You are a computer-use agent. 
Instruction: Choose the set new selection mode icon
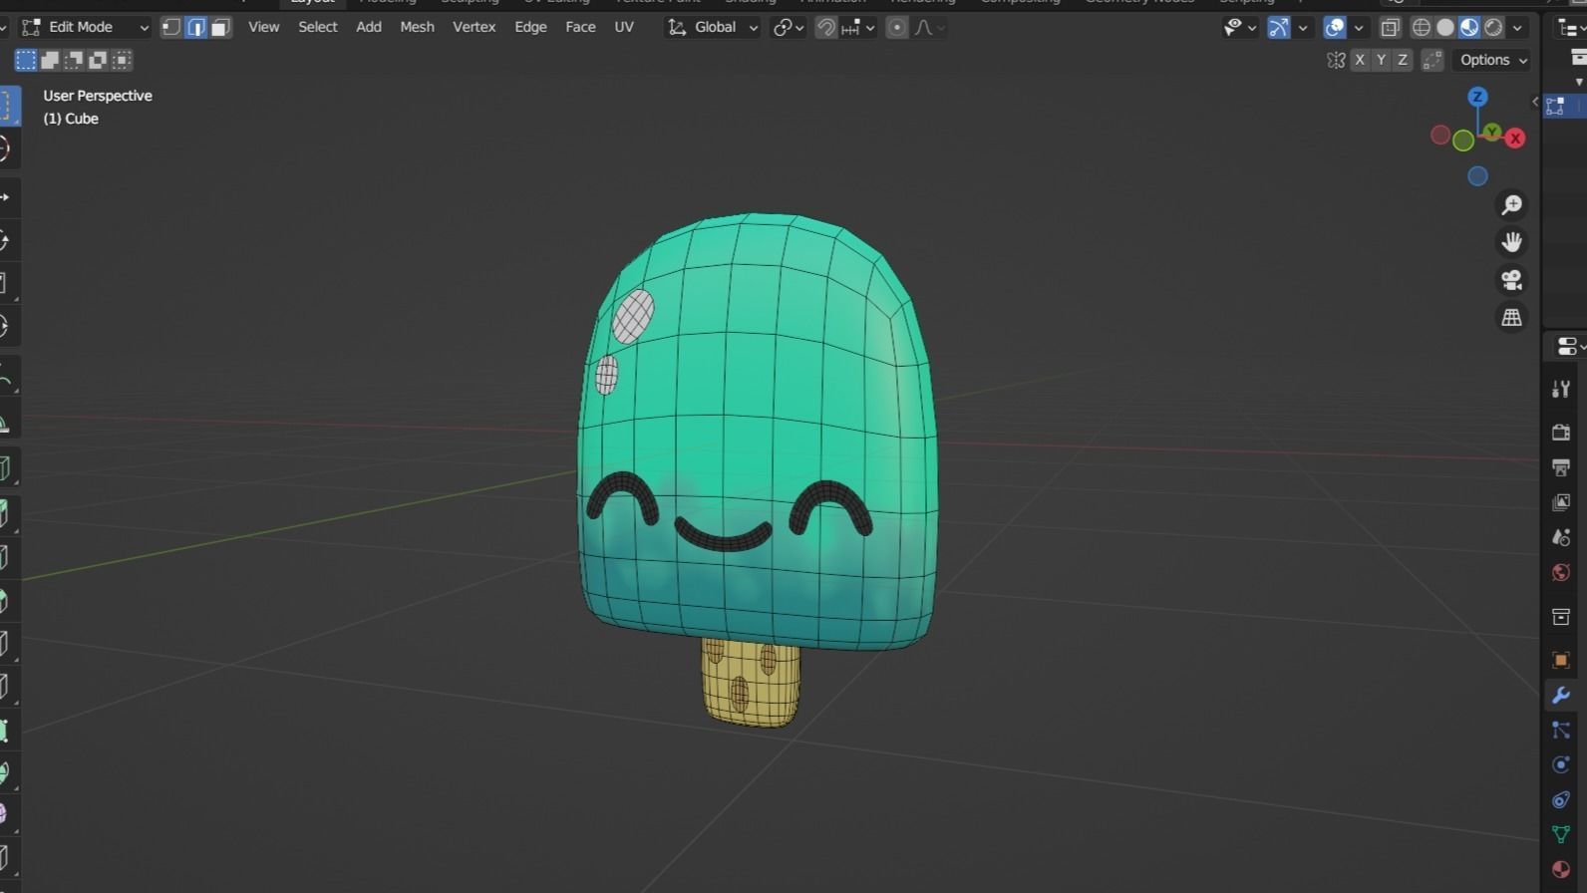click(x=26, y=60)
